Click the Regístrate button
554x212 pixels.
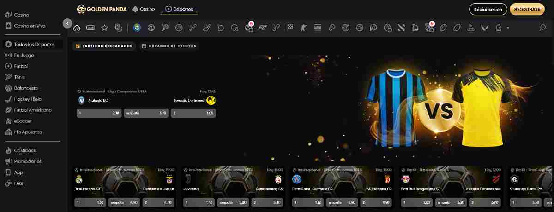(x=527, y=9)
